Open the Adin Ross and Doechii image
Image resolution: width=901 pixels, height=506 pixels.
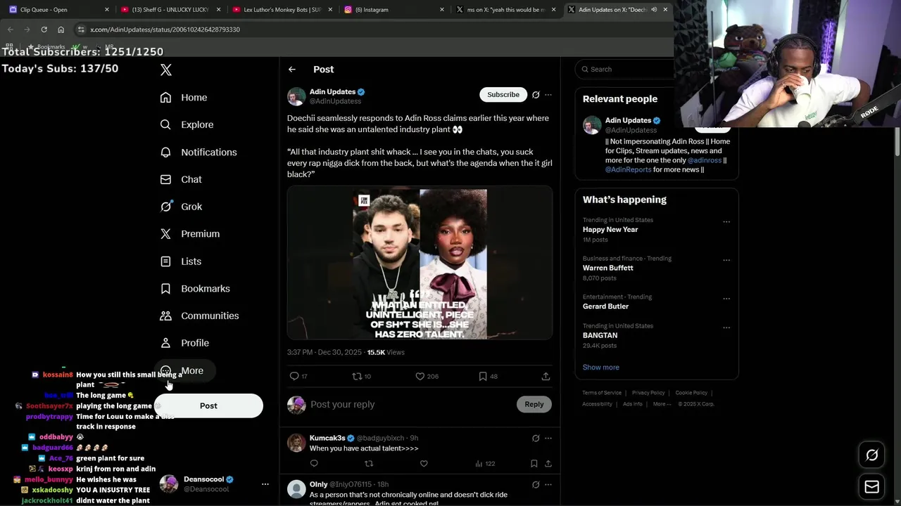click(x=420, y=263)
